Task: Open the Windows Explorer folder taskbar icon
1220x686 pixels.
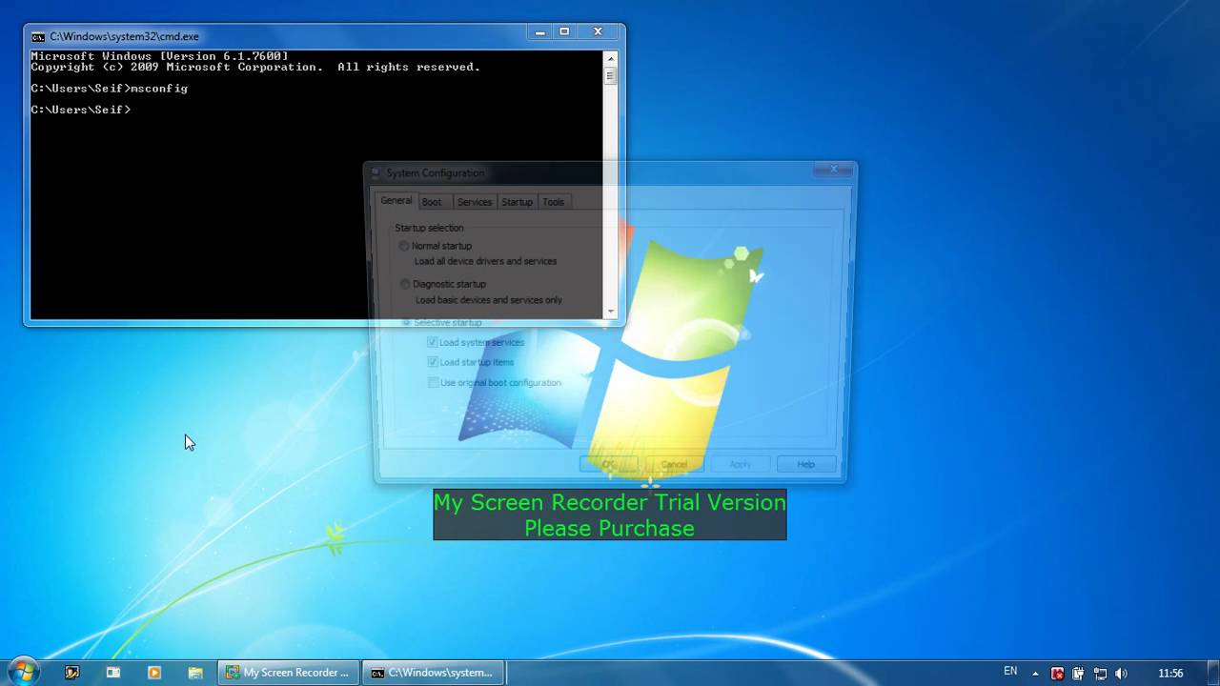Action: 194,673
